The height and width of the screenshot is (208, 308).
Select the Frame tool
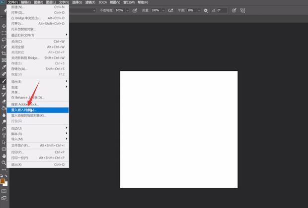(x=4, y=60)
